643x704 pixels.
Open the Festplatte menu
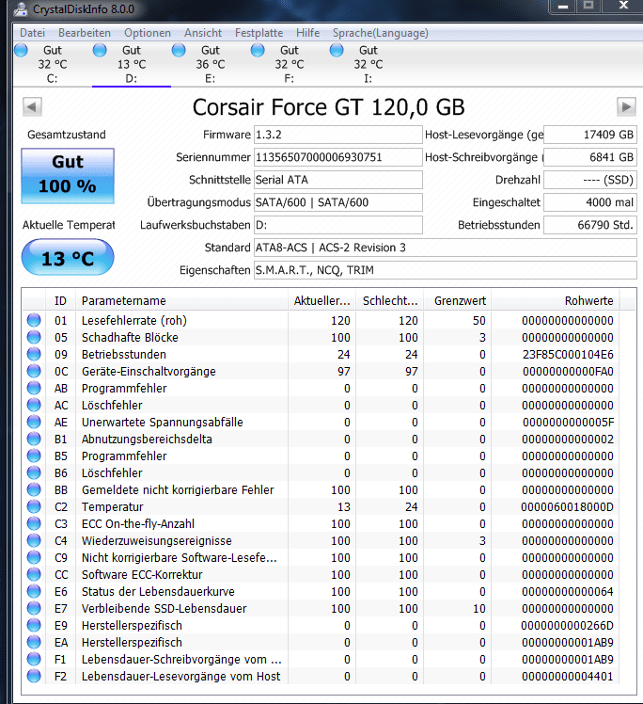pyautogui.click(x=259, y=33)
